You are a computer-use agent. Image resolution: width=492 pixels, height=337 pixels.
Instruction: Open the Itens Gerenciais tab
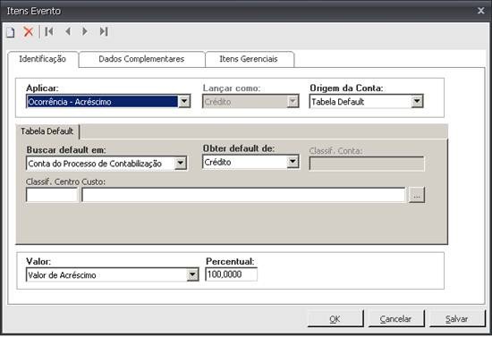tap(249, 59)
